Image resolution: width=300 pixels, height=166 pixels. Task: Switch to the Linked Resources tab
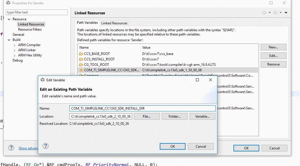coord(114,23)
